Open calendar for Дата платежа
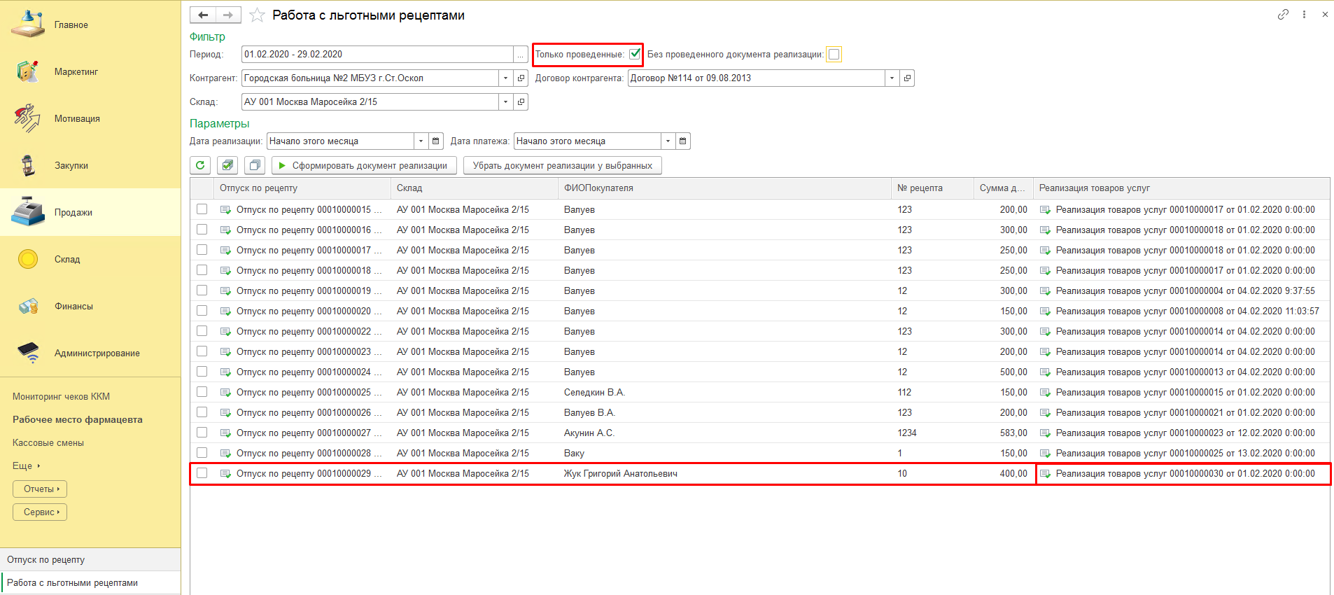This screenshot has height=595, width=1334. [x=683, y=141]
